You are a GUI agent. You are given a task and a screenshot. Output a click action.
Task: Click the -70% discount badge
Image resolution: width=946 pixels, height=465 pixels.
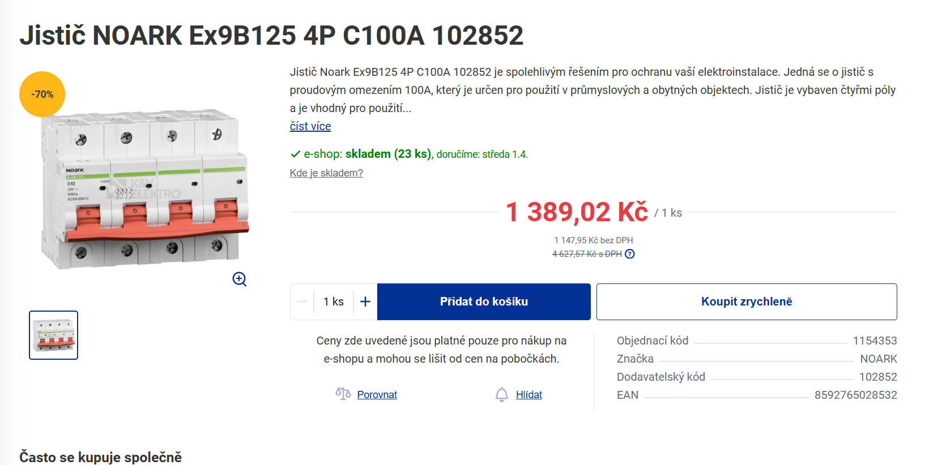[x=42, y=94]
